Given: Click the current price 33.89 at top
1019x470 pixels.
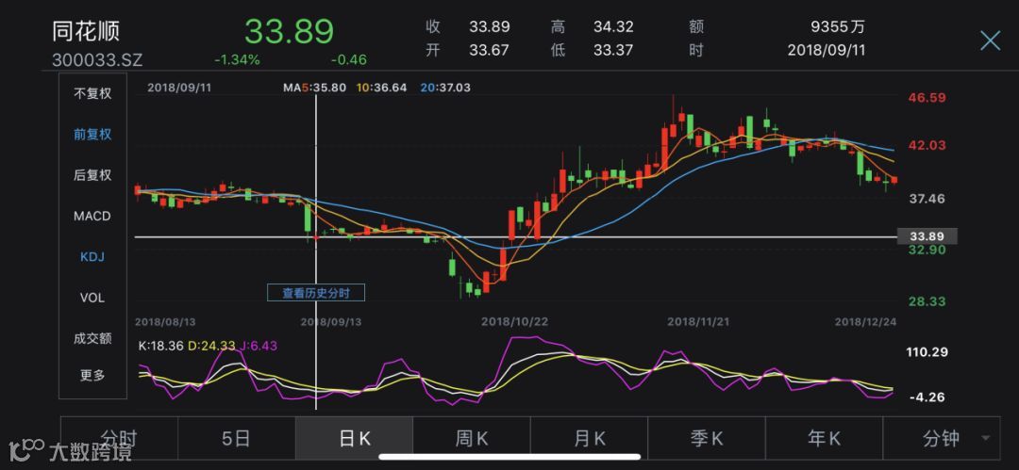Looking at the screenshot, I should point(290,31).
